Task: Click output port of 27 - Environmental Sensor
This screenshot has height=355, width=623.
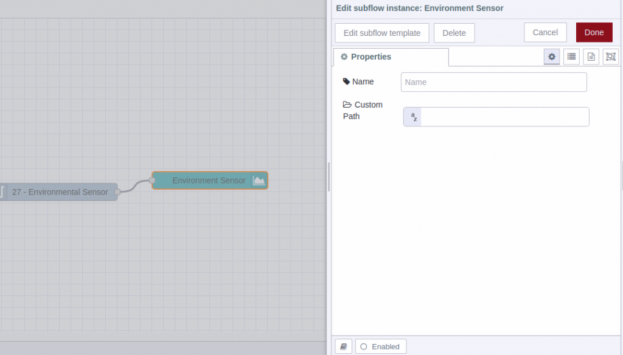Action: 117,192
